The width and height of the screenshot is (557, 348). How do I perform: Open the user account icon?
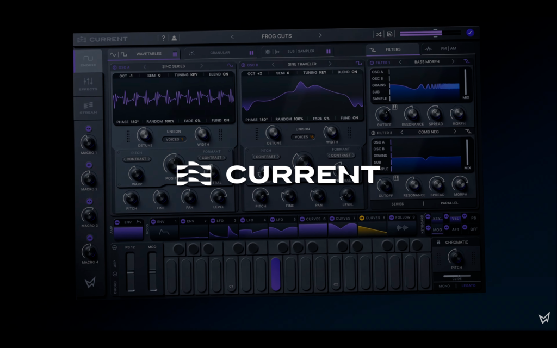click(174, 38)
